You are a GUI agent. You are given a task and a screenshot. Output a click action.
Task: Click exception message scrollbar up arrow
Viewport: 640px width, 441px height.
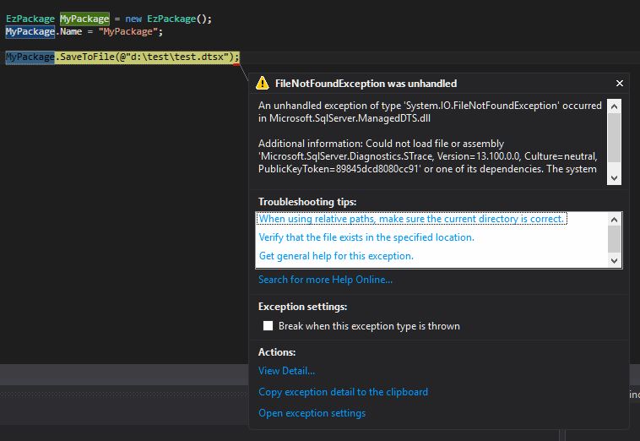614,106
